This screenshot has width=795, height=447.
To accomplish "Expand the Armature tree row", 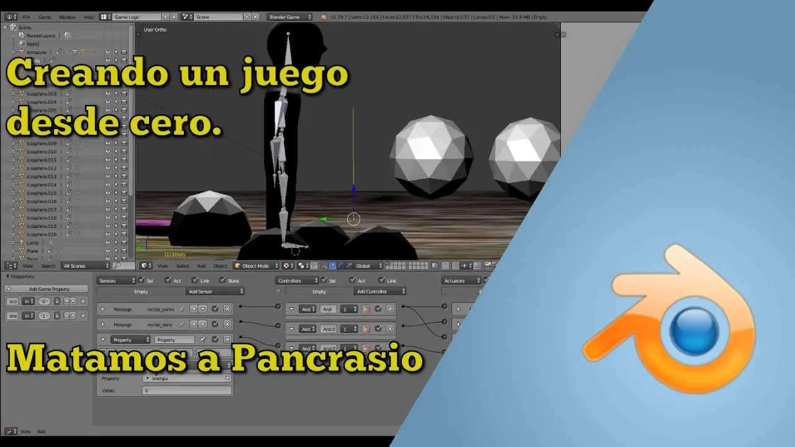I will 14,52.
